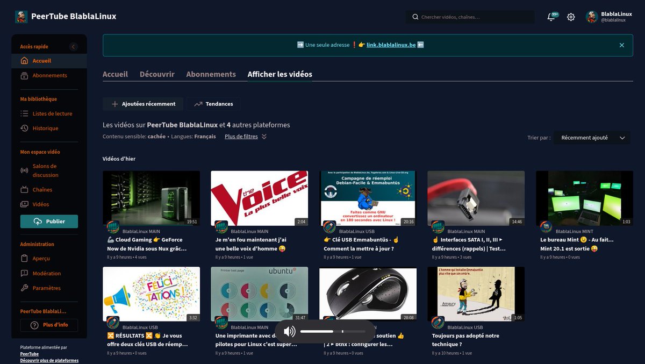Open Debian-Facile Emmabuntüs campaign thumbnail
Screen dimensions: 645x364
(x=368, y=198)
